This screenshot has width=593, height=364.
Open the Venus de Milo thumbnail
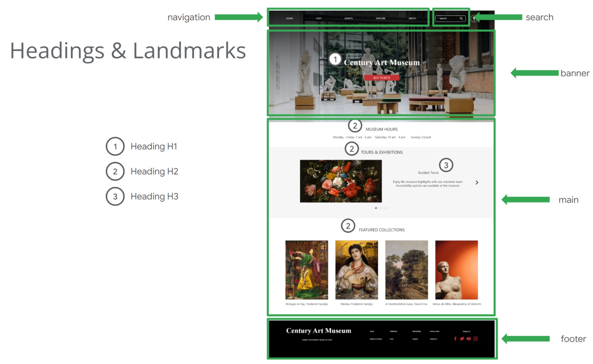point(456,270)
